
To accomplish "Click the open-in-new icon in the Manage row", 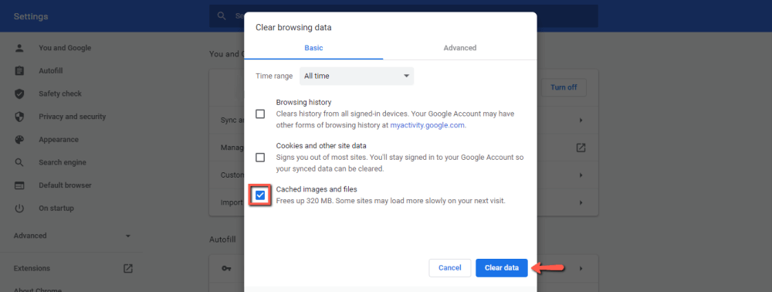I will [x=581, y=148].
